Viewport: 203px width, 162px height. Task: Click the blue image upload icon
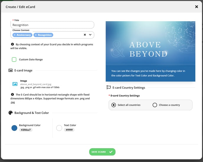15,84
